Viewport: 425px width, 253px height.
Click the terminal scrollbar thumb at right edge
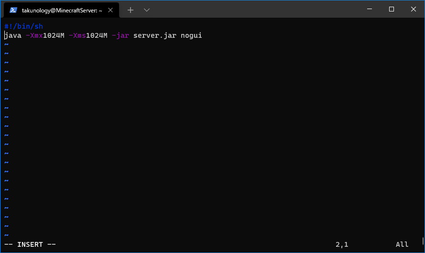pyautogui.click(x=423, y=241)
